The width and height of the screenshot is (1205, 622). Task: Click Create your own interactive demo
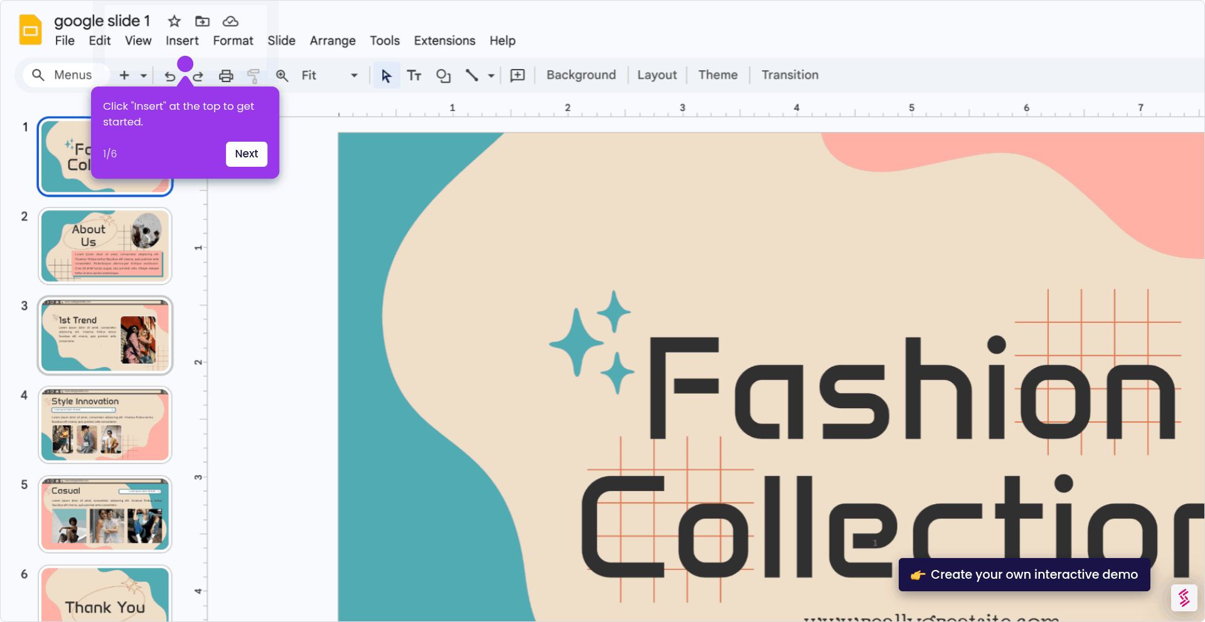[1024, 574]
